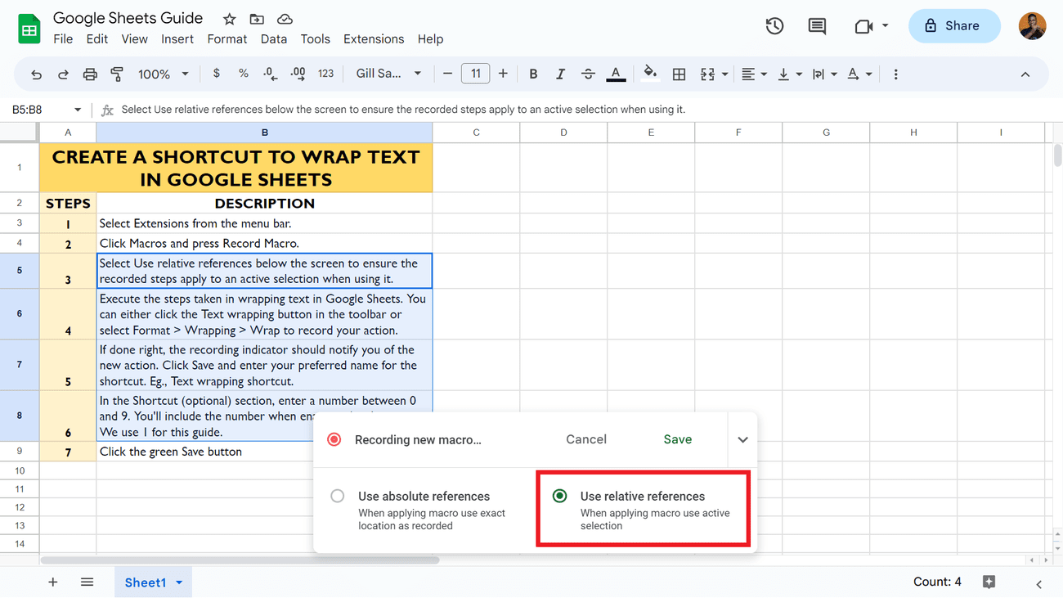Save the recorded macro
Screen dimensions: 1063x598
pyautogui.click(x=677, y=439)
